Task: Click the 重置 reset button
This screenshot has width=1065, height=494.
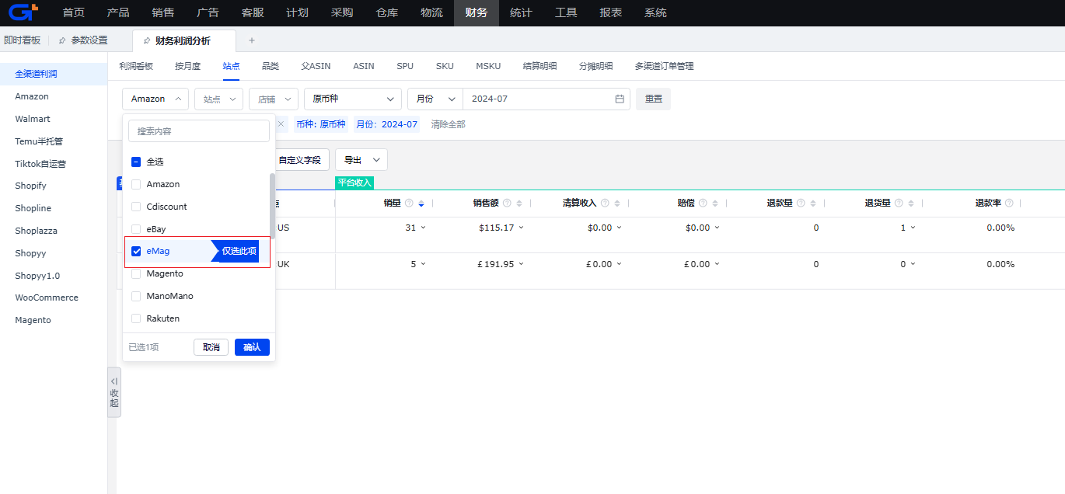Action: 653,99
